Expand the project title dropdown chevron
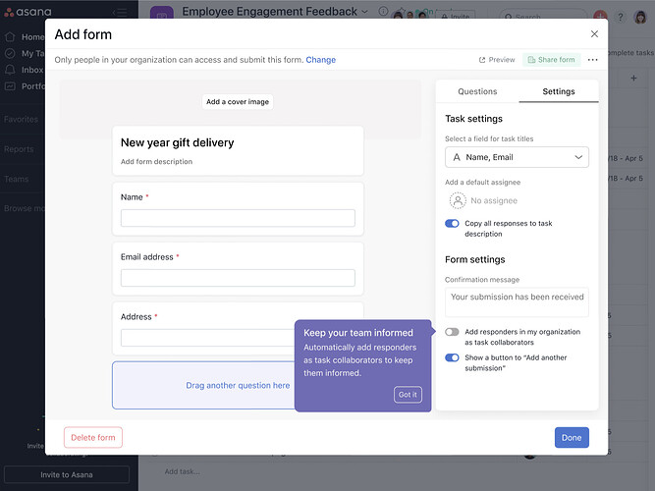655x491 pixels. (x=365, y=12)
